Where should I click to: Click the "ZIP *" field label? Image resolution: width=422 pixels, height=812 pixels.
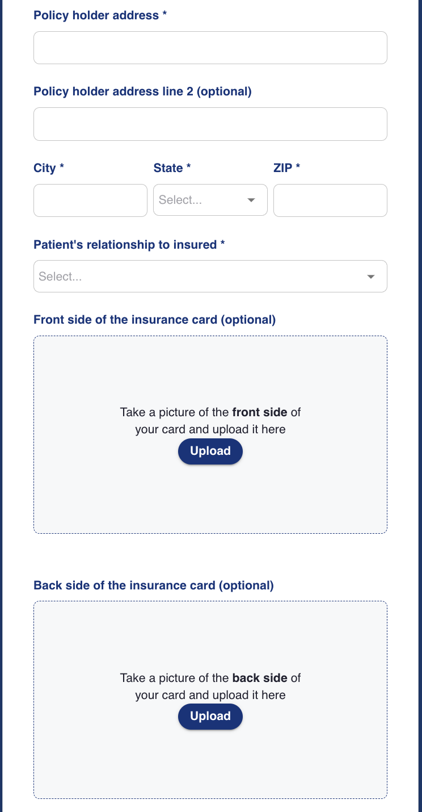tap(286, 168)
